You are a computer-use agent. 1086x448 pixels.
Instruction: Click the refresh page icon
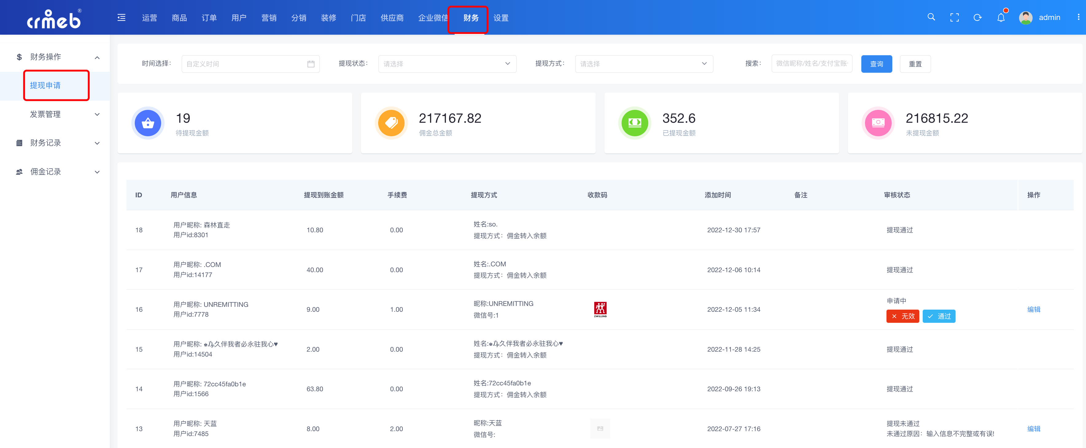978,17
